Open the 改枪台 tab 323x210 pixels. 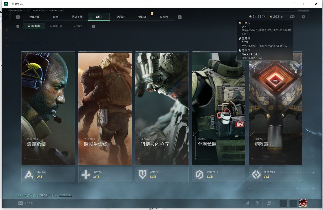point(164,17)
